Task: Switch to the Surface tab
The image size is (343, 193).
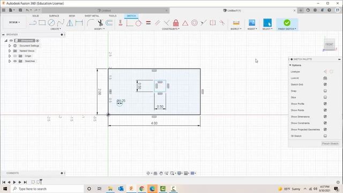Action: 54,16
